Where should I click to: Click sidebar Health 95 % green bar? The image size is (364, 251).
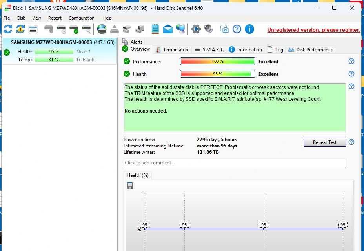tap(54, 52)
